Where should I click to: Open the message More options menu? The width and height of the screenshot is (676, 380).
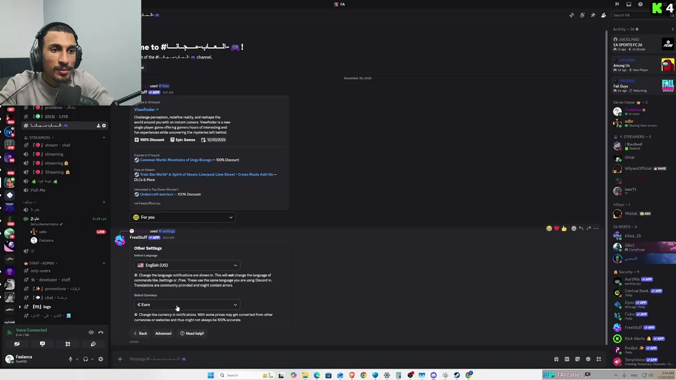click(596, 229)
